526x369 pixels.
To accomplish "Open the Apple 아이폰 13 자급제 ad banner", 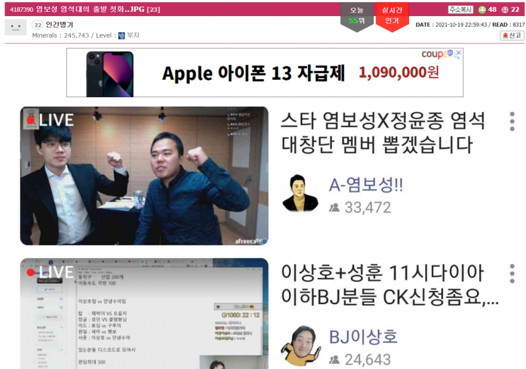I will click(265, 72).
